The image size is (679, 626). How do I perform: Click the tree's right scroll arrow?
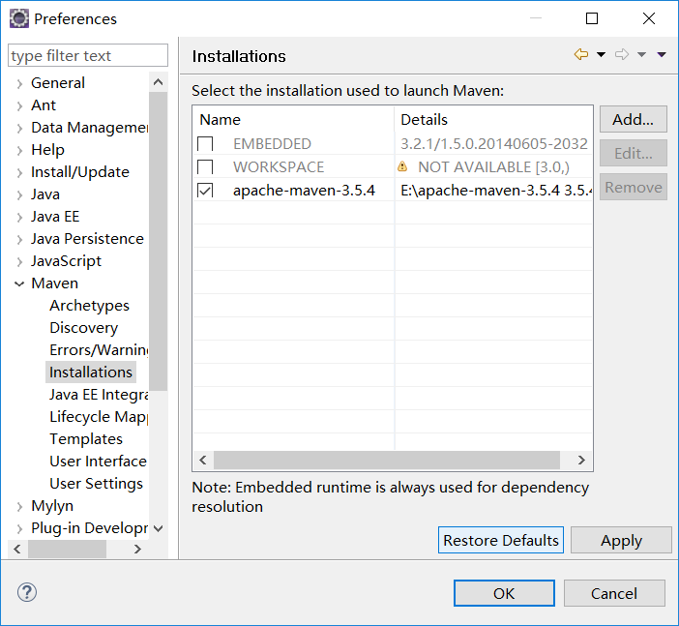137,550
